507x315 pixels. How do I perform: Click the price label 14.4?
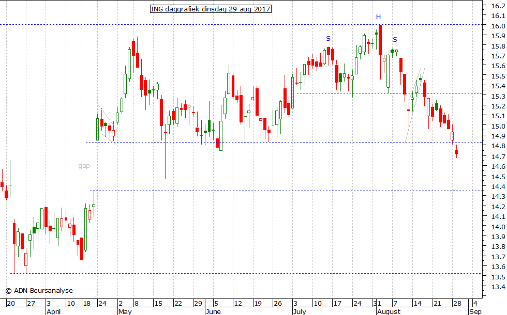(498, 186)
